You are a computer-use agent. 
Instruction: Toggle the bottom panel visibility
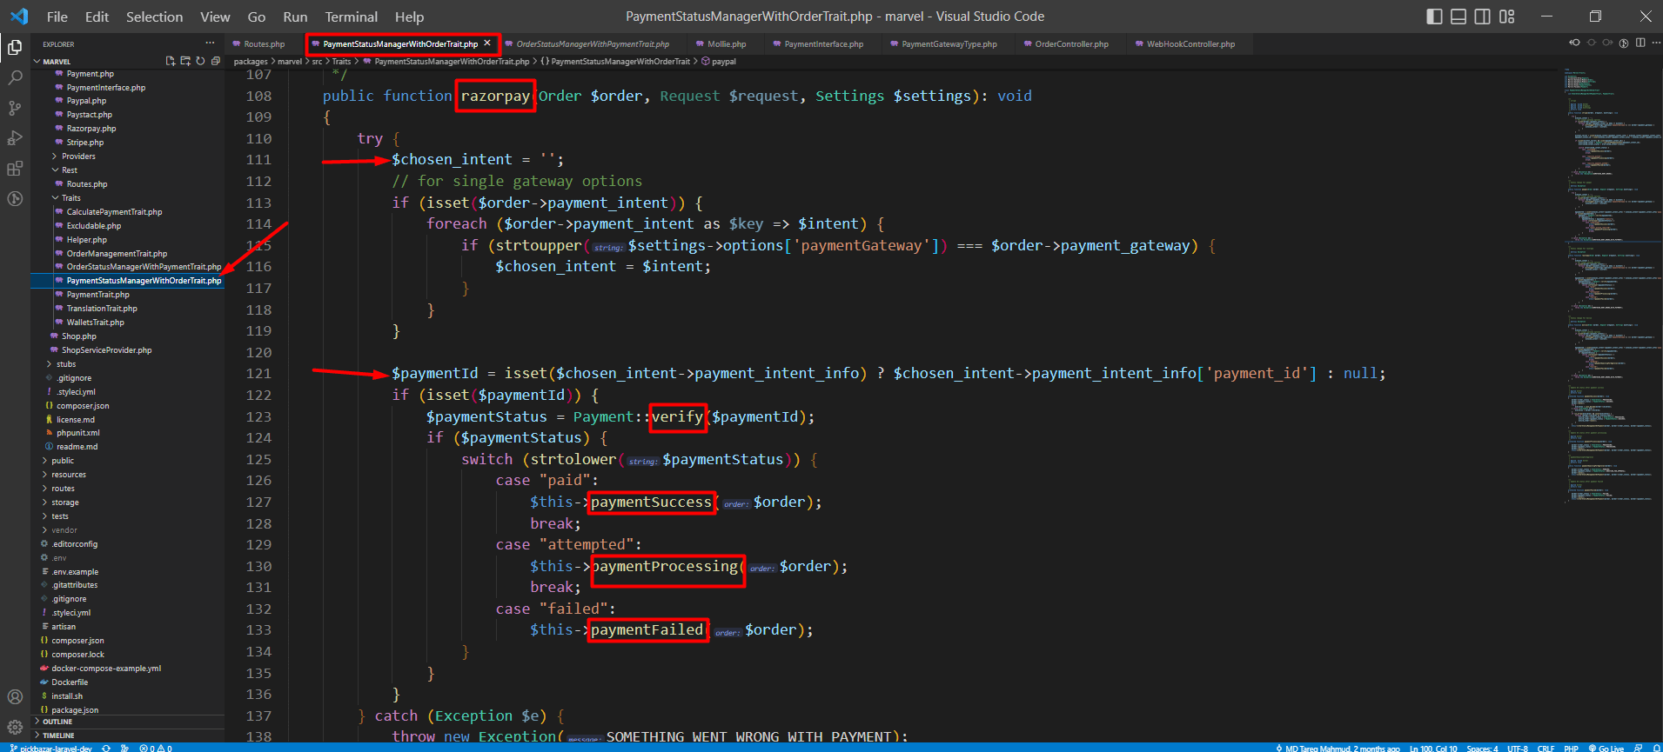tap(1458, 17)
